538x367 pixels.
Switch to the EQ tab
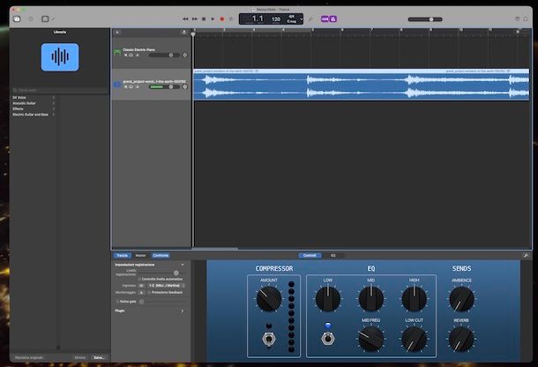click(333, 256)
